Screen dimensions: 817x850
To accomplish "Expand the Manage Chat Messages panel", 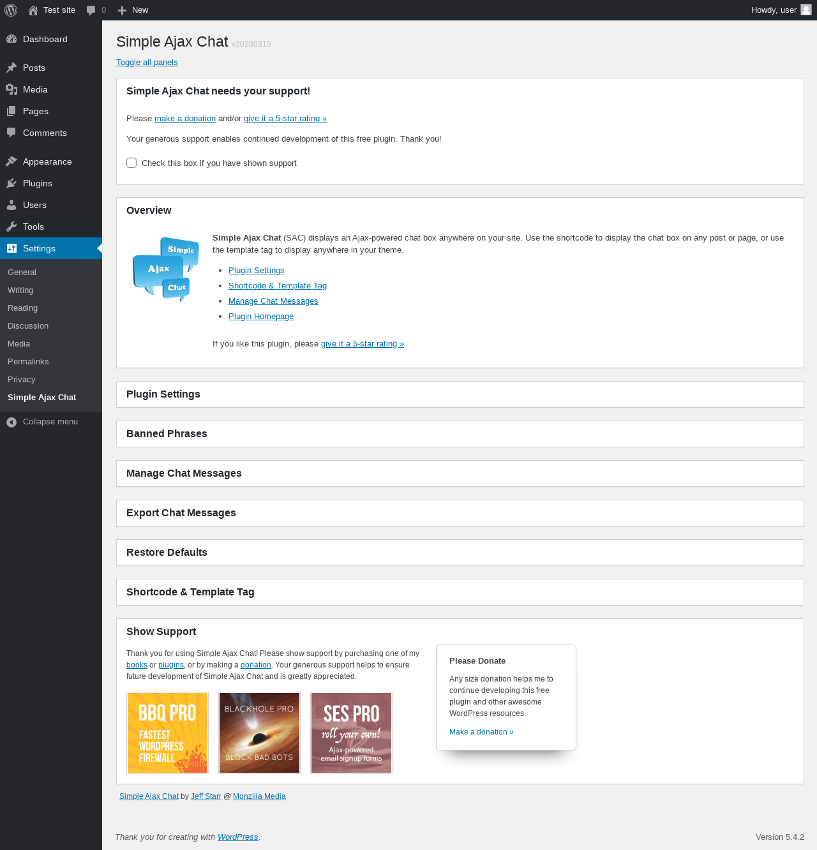I will point(460,473).
